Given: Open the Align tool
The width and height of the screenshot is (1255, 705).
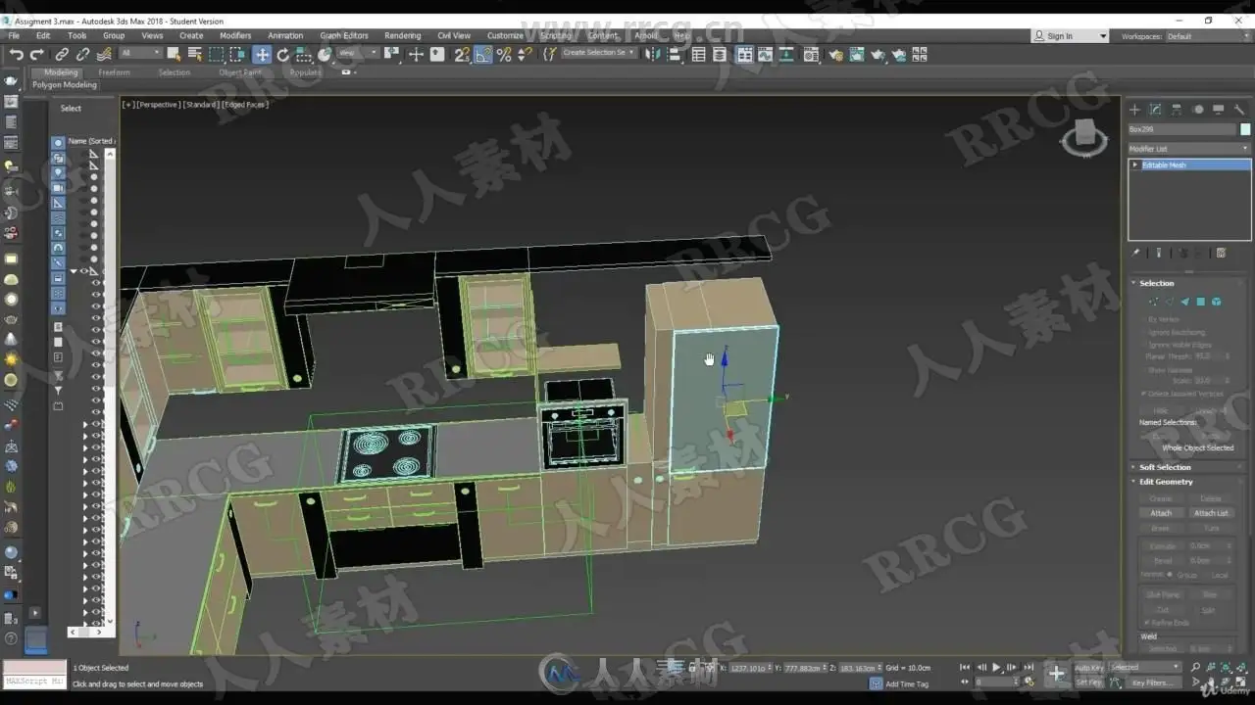Looking at the screenshot, I should [x=674, y=55].
